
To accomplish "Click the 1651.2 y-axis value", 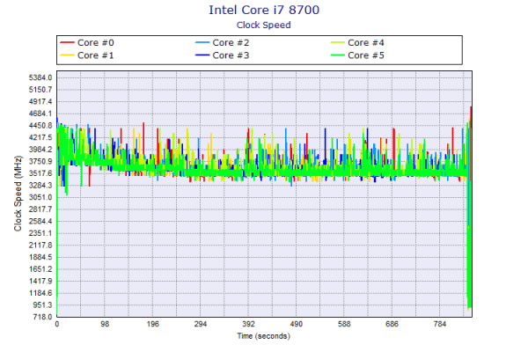I will (x=40, y=269).
